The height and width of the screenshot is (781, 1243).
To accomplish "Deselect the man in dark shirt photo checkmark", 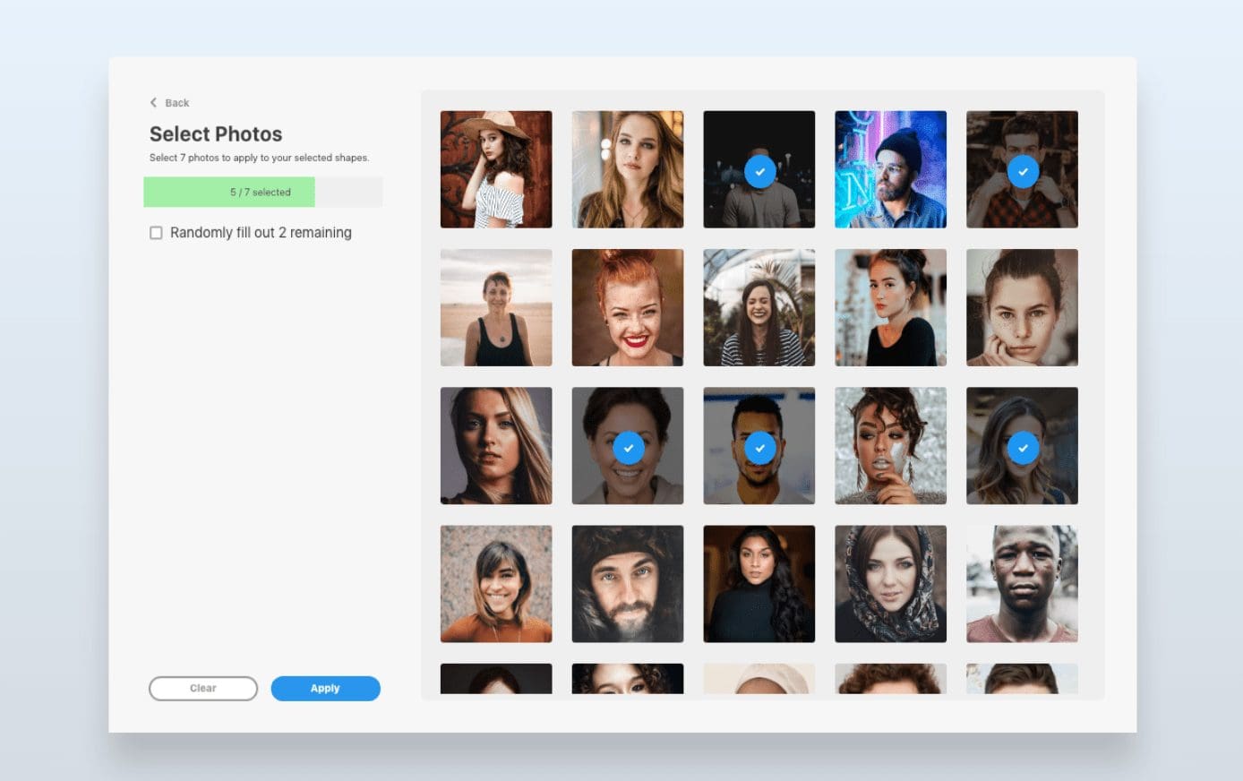I will click(759, 171).
